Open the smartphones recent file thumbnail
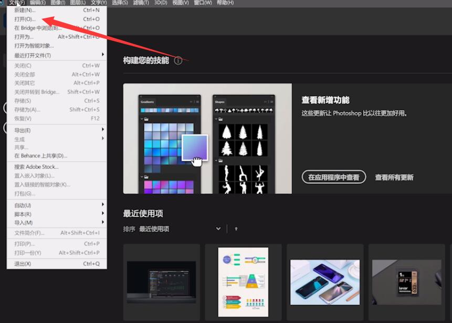Image resolution: width=452 pixels, height=323 pixels. coord(325,282)
